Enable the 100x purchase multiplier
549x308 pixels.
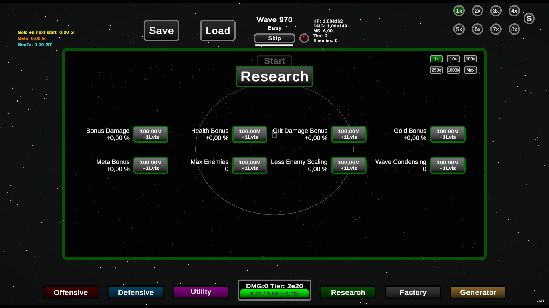[470, 59]
